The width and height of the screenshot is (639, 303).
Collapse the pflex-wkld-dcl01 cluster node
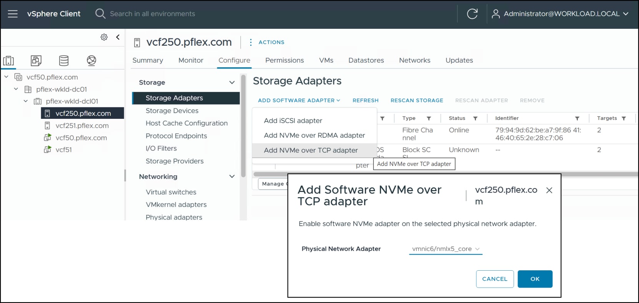[x=25, y=101]
